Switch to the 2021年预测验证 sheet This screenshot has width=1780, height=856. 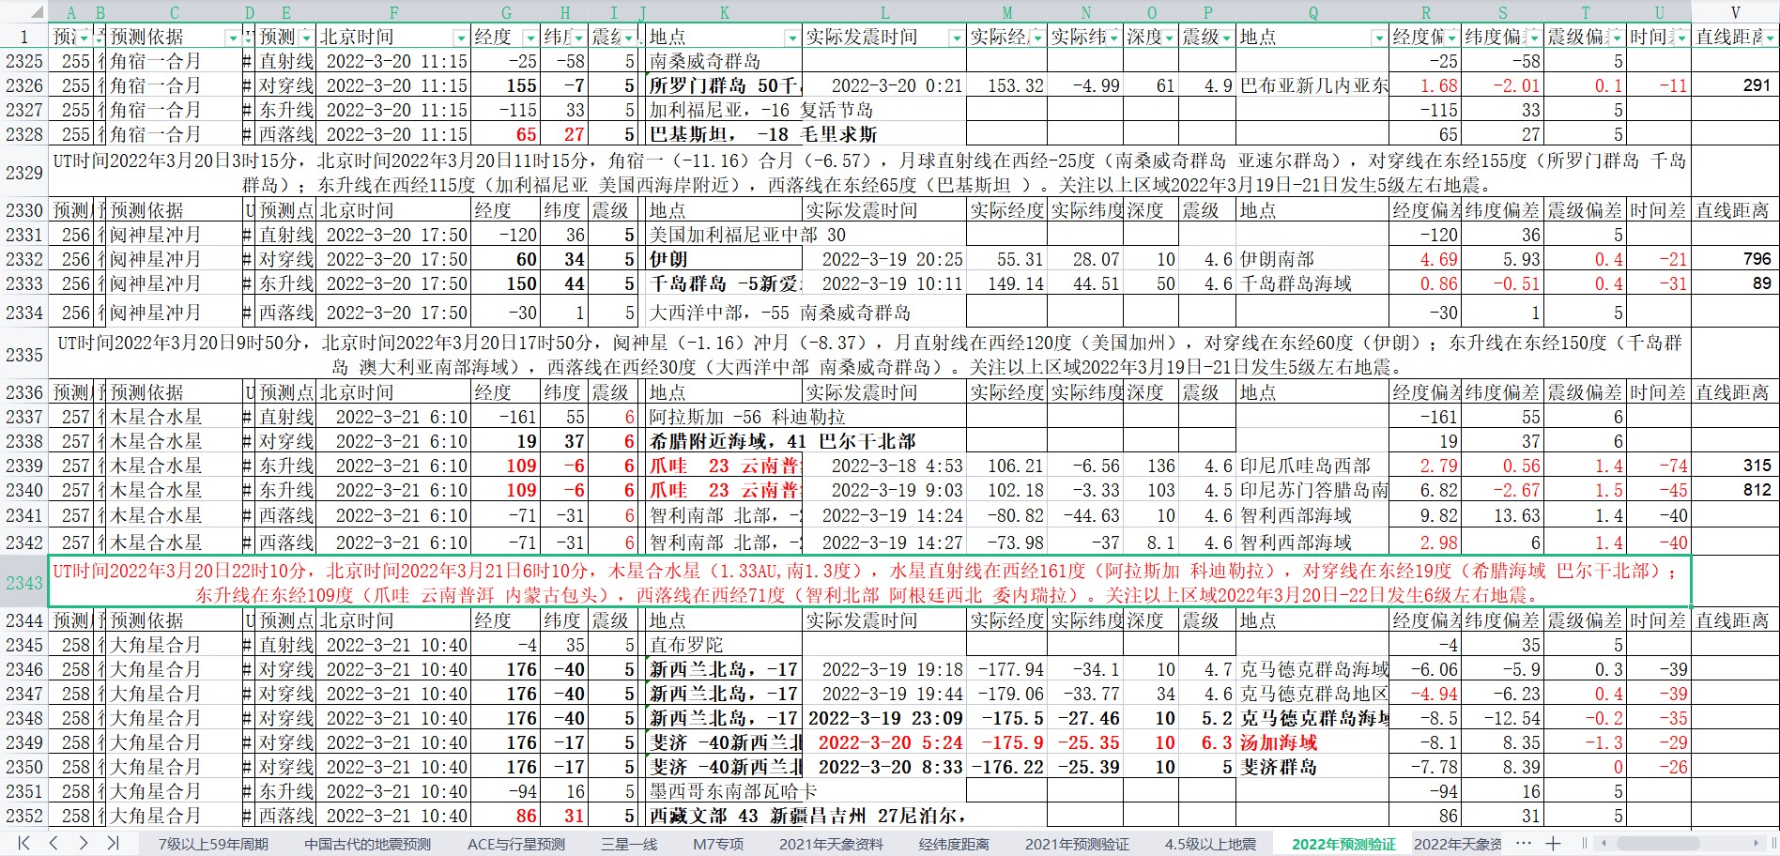click(x=1077, y=844)
